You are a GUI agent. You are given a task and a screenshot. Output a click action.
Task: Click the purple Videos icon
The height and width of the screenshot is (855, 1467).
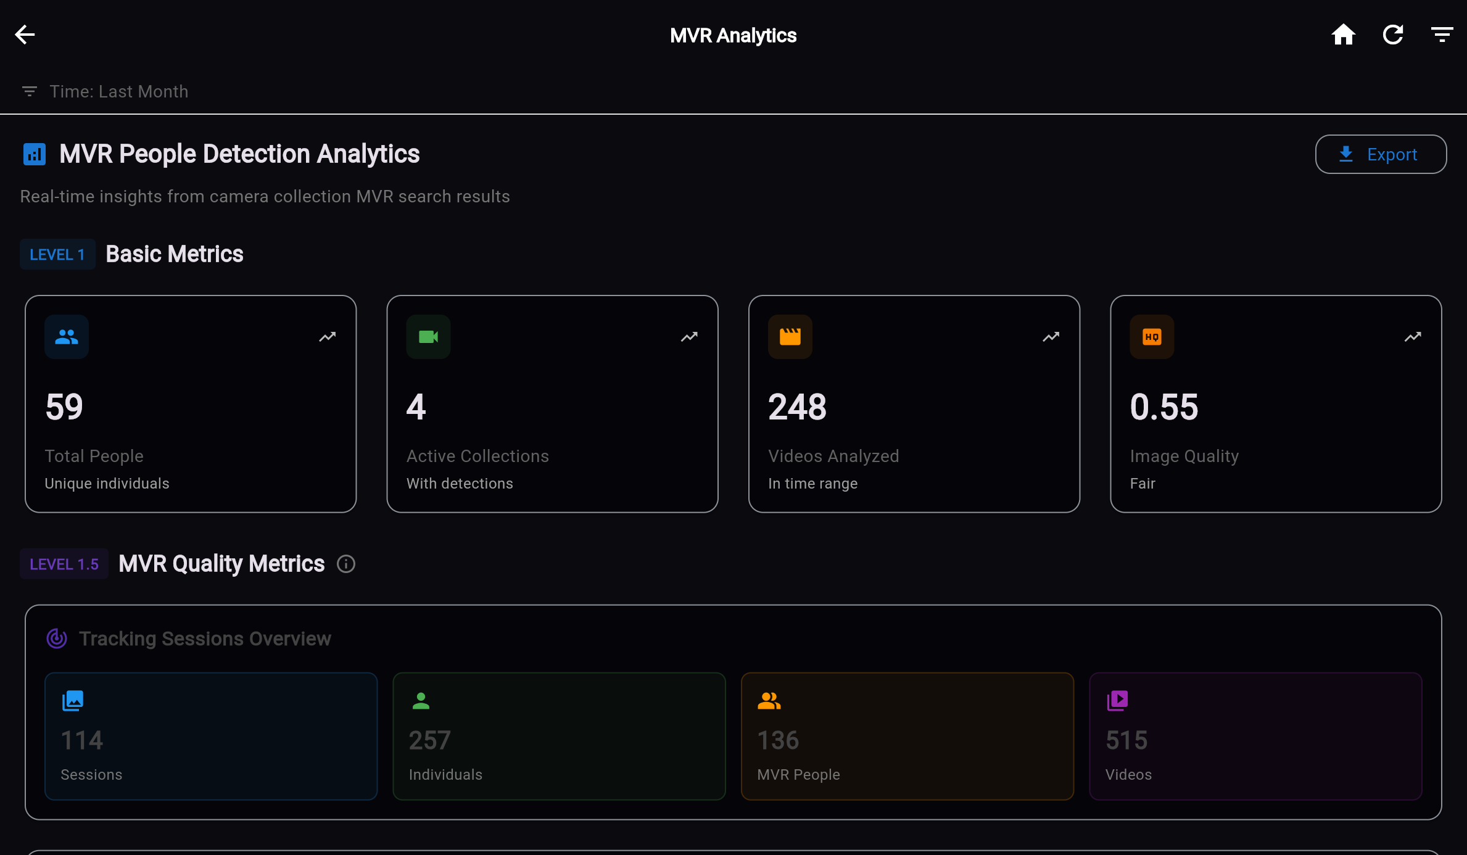1118,700
